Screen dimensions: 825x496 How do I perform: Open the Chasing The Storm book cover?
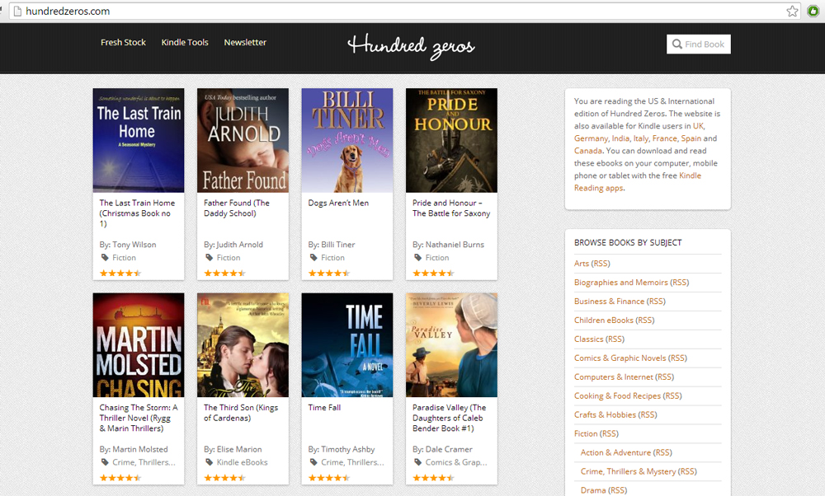pos(139,344)
